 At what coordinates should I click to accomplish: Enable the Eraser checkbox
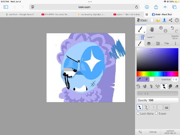156,113
